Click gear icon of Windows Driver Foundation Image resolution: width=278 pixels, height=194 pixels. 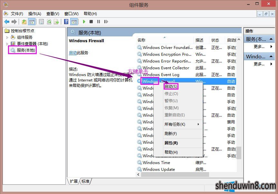pos(139,47)
